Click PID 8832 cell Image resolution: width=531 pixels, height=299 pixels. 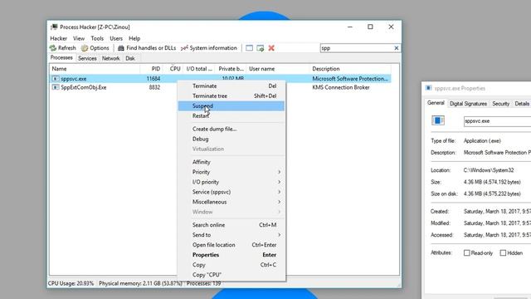[x=154, y=87]
